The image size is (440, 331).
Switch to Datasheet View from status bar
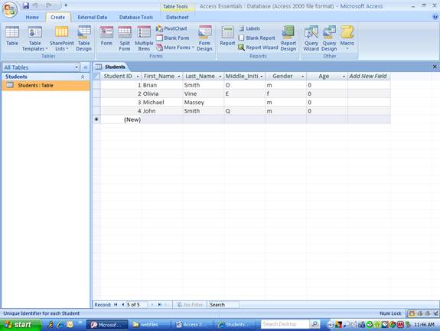tap(412, 313)
